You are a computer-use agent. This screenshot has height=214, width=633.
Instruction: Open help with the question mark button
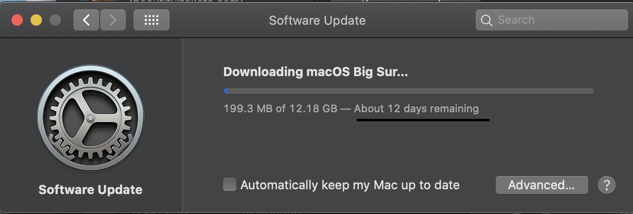click(607, 185)
